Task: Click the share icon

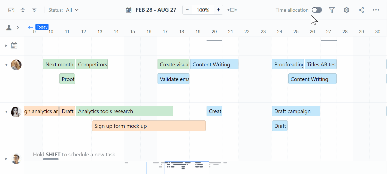Action: click(x=361, y=10)
